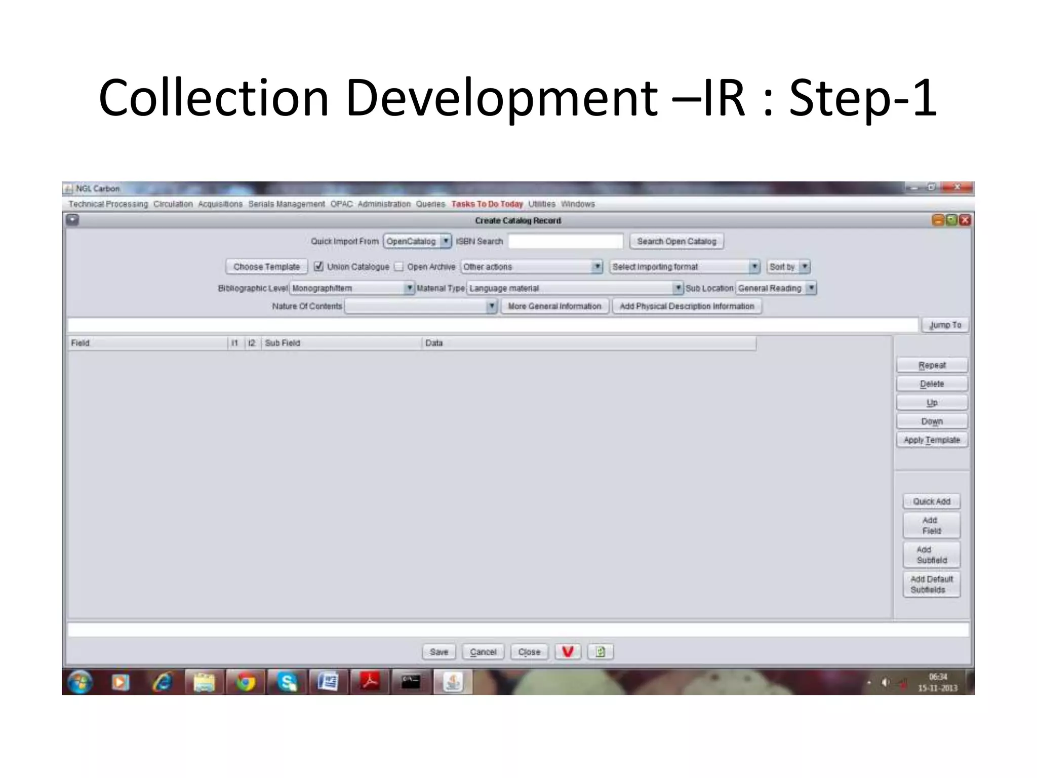Screen dimensions: 1037x778
Task: Click Add Physical Description Information button
Action: pyautogui.click(x=687, y=306)
